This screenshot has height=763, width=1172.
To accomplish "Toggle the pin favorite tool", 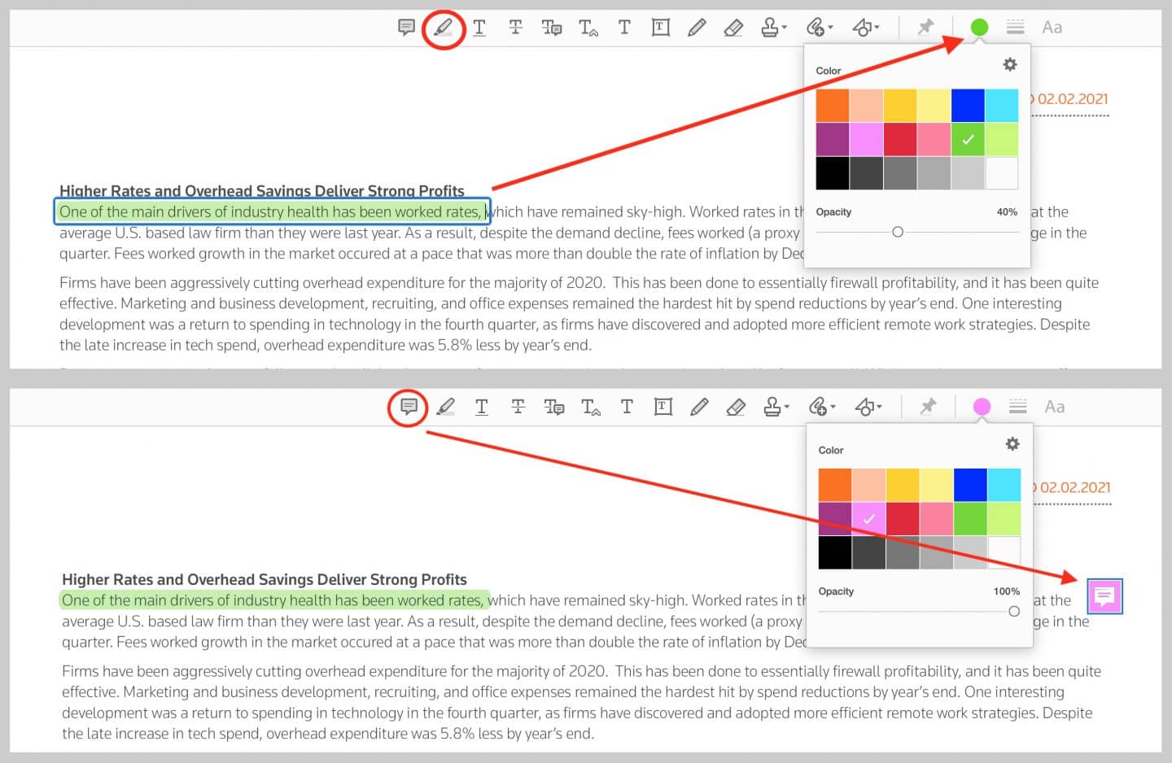I will pos(926,27).
